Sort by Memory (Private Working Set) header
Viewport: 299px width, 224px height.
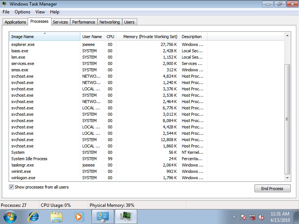click(x=148, y=36)
